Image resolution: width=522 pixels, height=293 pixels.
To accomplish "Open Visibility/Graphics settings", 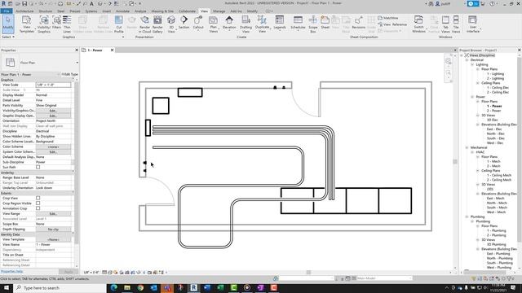I will click(44, 24).
